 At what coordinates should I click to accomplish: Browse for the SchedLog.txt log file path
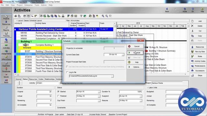(x=112, y=76)
